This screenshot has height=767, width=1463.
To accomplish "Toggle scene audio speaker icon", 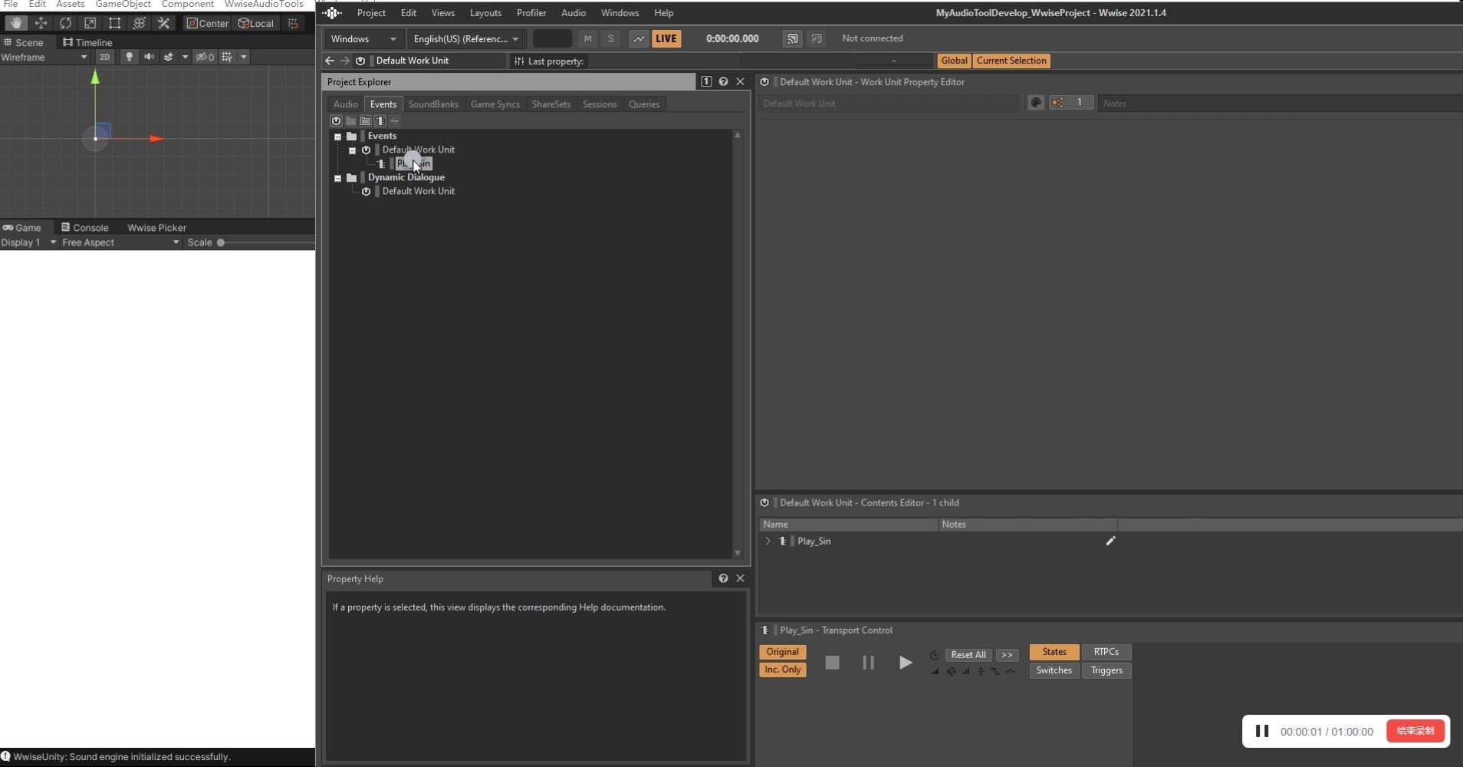I will pyautogui.click(x=149, y=57).
